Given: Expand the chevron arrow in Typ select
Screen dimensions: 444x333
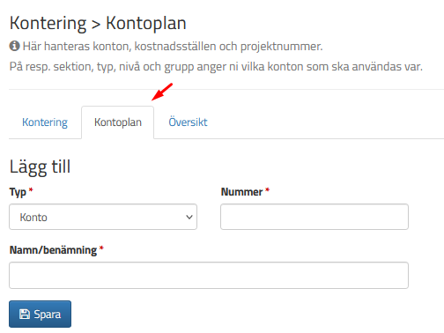Looking at the screenshot, I should point(189,217).
